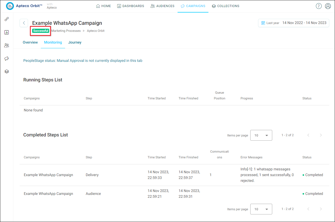Click the calendar icon in date range
The height and width of the screenshot is (222, 335).
point(263,23)
